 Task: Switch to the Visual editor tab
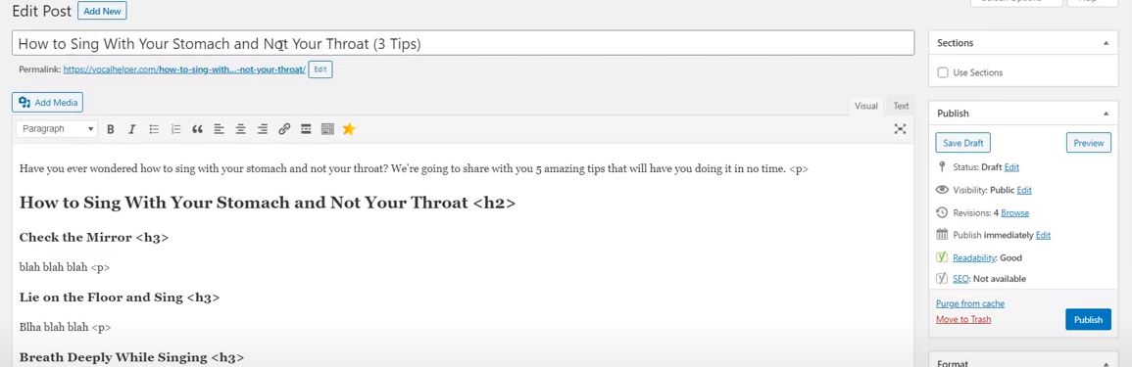click(x=866, y=106)
